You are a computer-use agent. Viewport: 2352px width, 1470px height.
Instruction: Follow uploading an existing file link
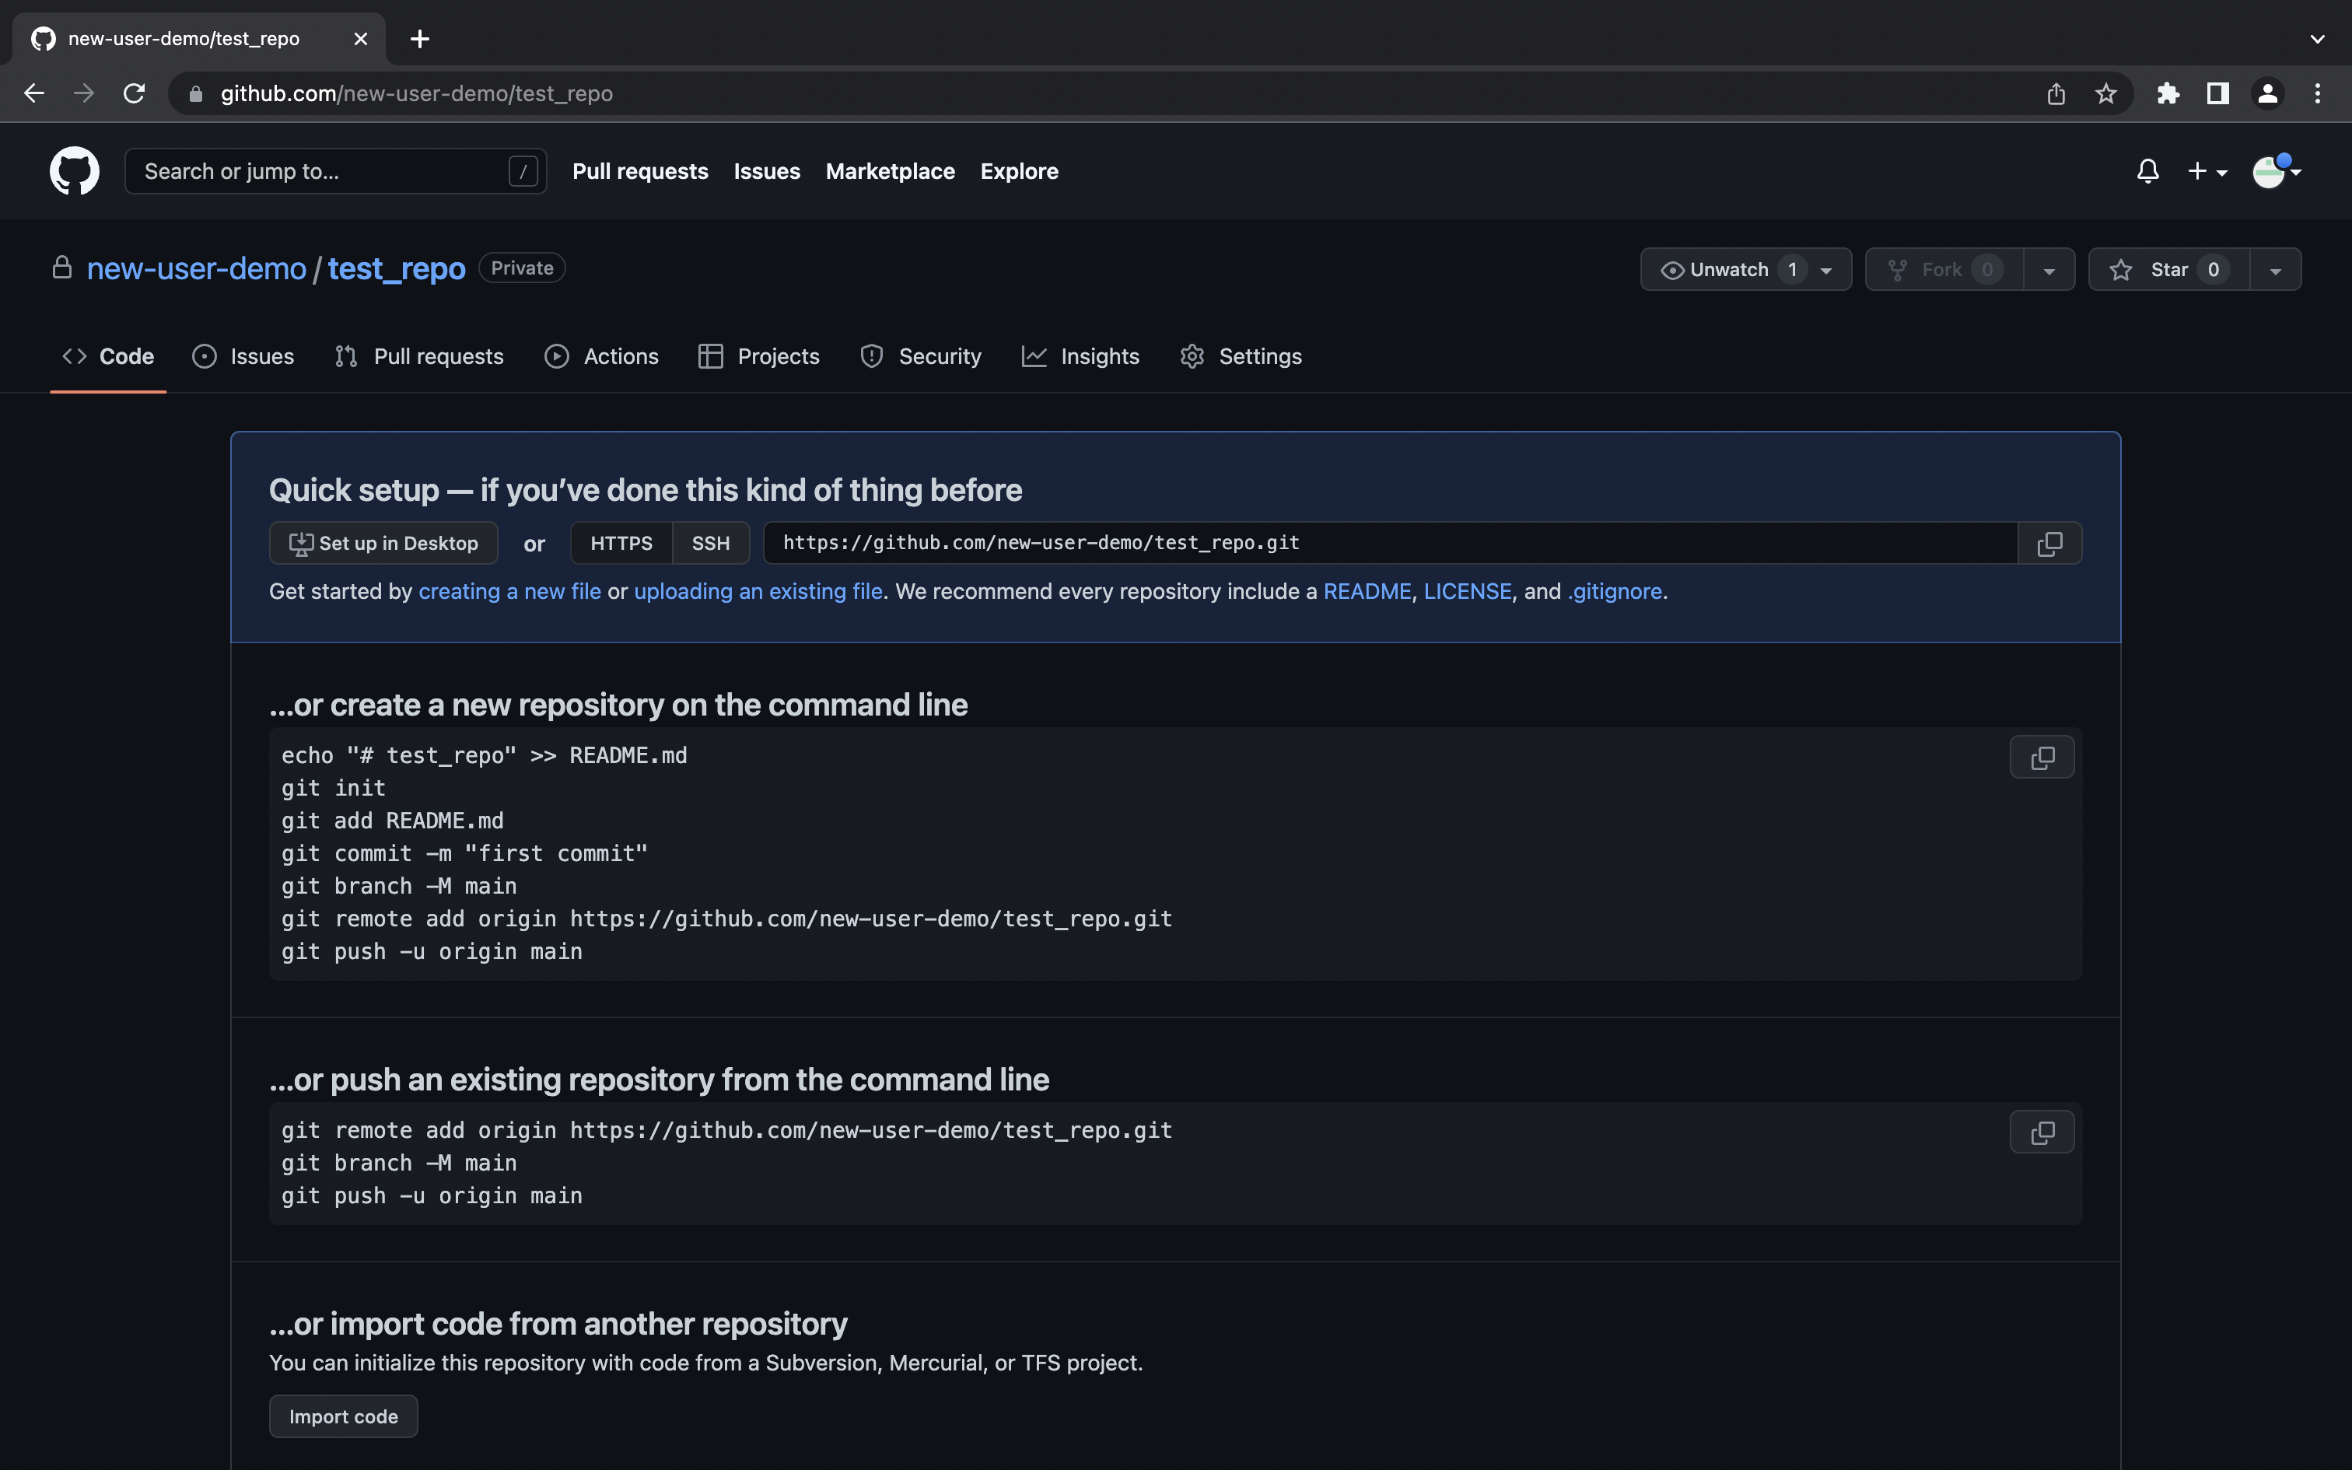point(758,591)
